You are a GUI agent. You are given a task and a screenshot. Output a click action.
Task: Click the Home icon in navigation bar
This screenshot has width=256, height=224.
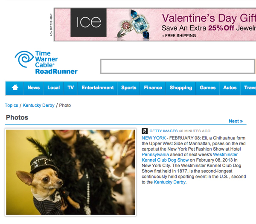[x=15, y=87]
